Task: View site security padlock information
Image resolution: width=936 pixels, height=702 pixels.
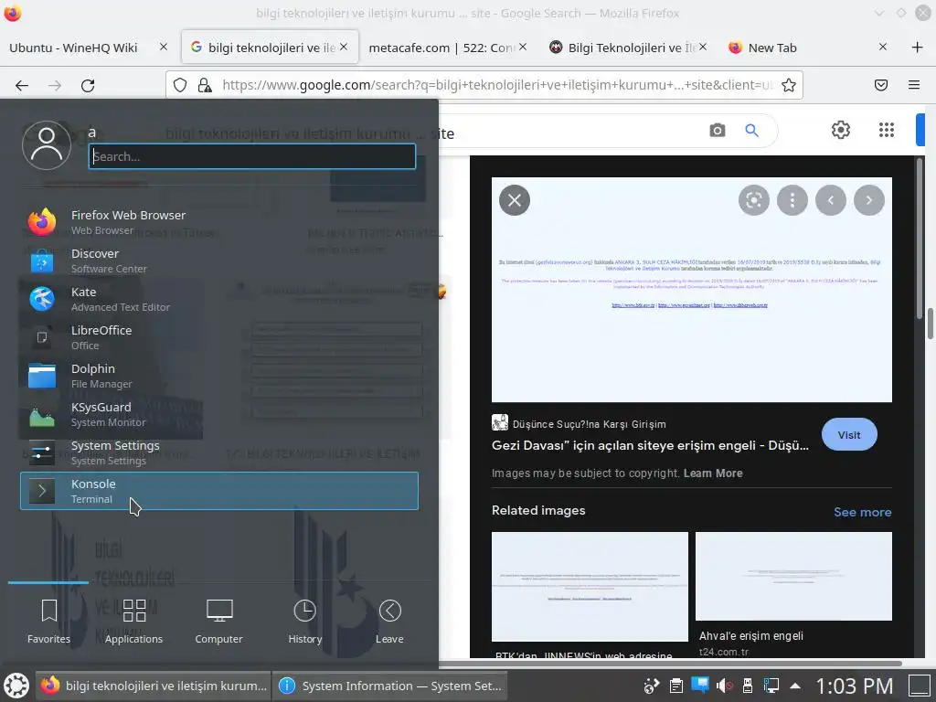Action: [x=205, y=85]
